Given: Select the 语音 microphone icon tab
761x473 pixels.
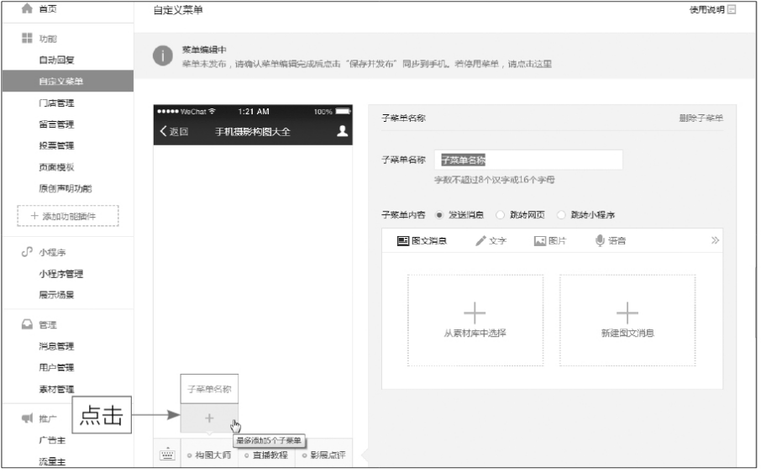Looking at the screenshot, I should pyautogui.click(x=600, y=241).
